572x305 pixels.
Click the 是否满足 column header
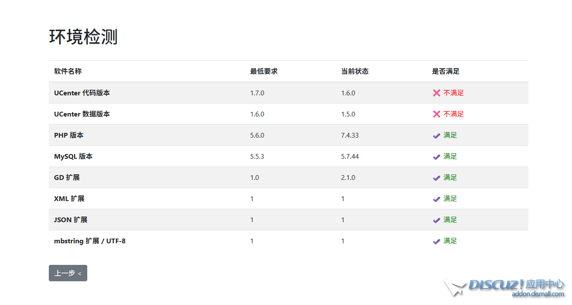[445, 71]
